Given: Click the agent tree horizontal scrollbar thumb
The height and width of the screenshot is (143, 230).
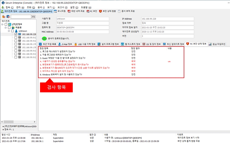Looking at the screenshot, I should tap(8, 122).
